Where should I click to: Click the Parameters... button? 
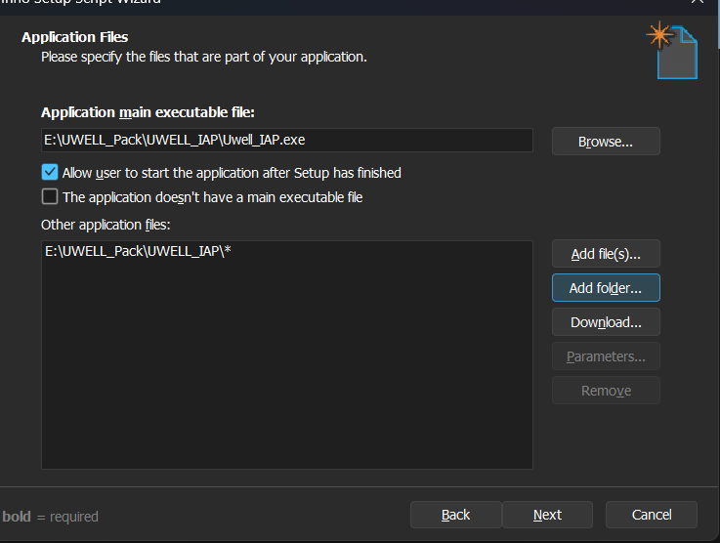click(606, 356)
